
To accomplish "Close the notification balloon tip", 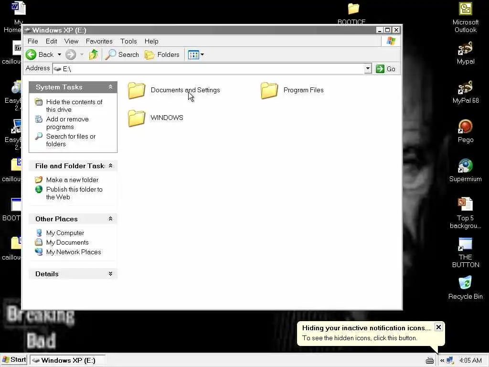I will (x=438, y=327).
